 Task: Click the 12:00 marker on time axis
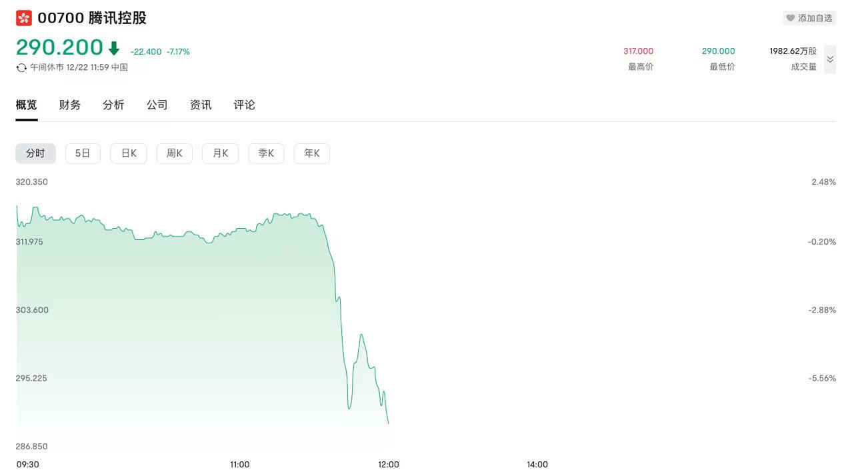pos(389,464)
